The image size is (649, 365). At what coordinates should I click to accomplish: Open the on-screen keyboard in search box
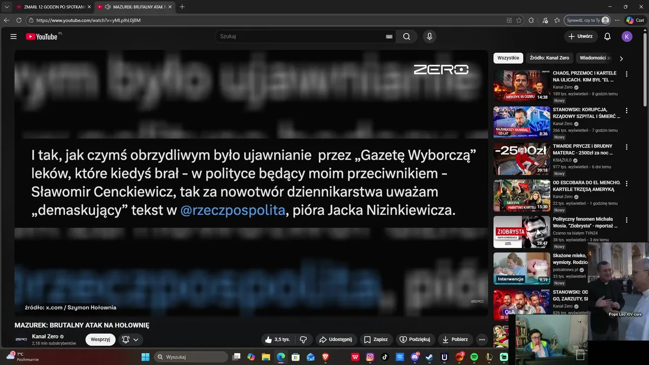389,36
